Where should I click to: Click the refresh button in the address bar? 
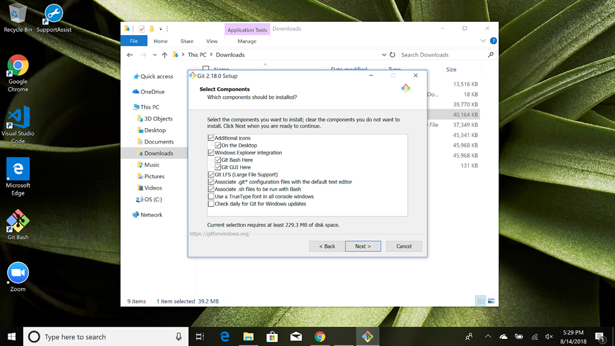[392, 55]
